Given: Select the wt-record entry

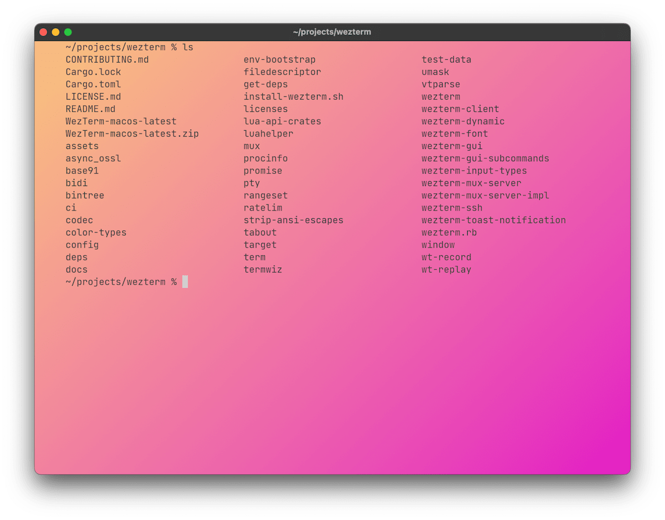Looking at the screenshot, I should point(446,257).
